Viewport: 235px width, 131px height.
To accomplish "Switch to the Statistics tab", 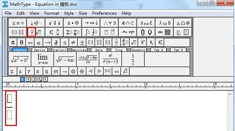I will [59, 50].
